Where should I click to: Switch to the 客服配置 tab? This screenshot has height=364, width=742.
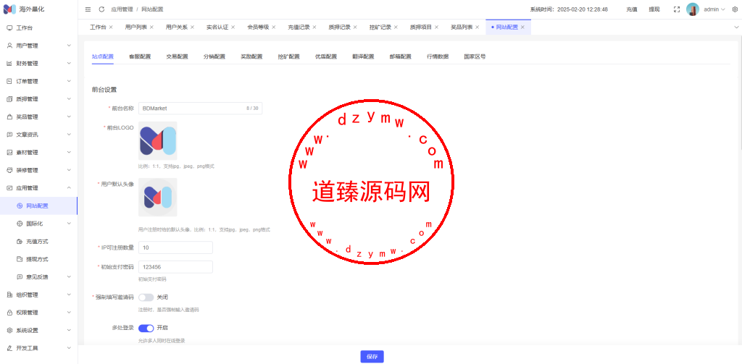[140, 56]
